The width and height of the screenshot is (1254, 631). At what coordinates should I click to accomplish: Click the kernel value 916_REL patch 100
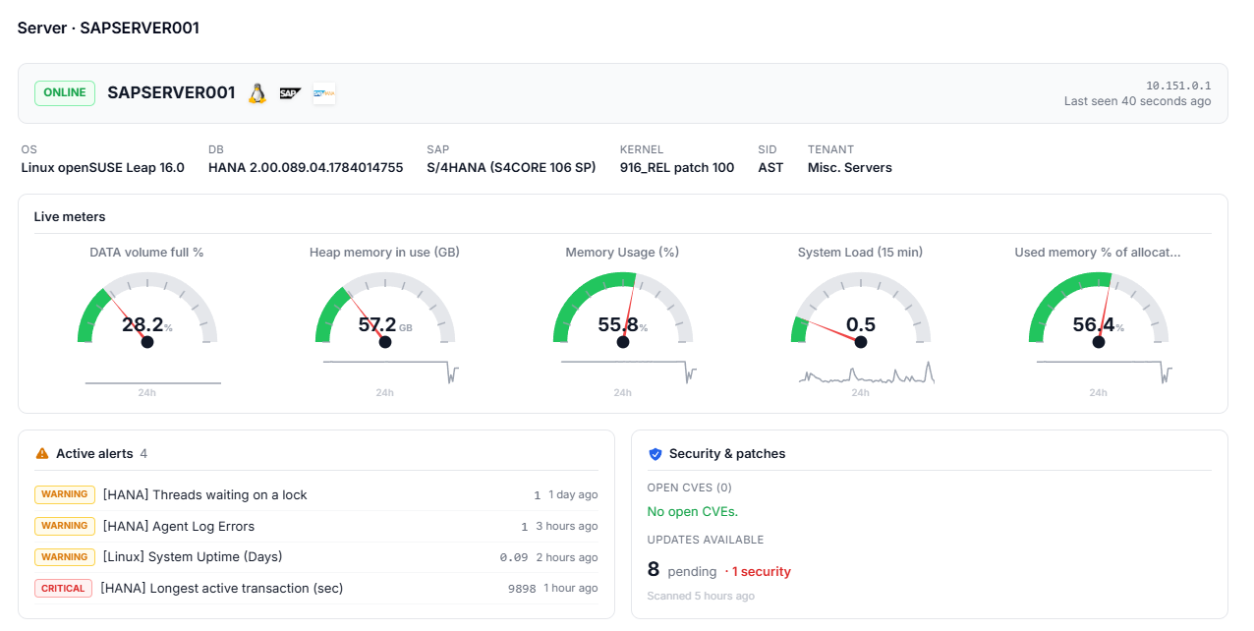pos(677,168)
